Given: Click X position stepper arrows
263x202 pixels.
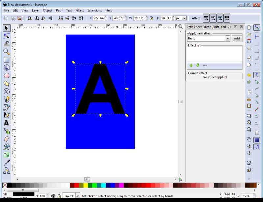Looking at the screenshot, I should coord(106,18).
